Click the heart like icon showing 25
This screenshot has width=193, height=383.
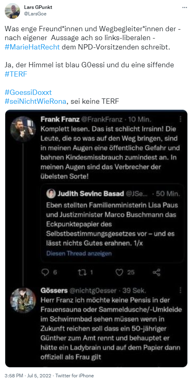[119, 272]
